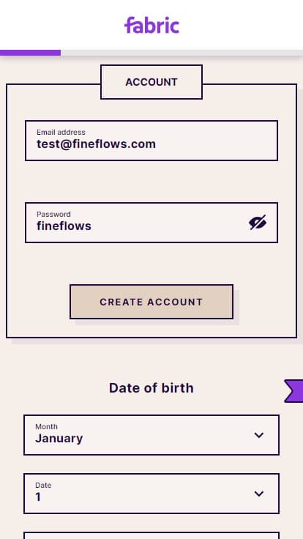Open the Month dropdown showing January

(151, 435)
